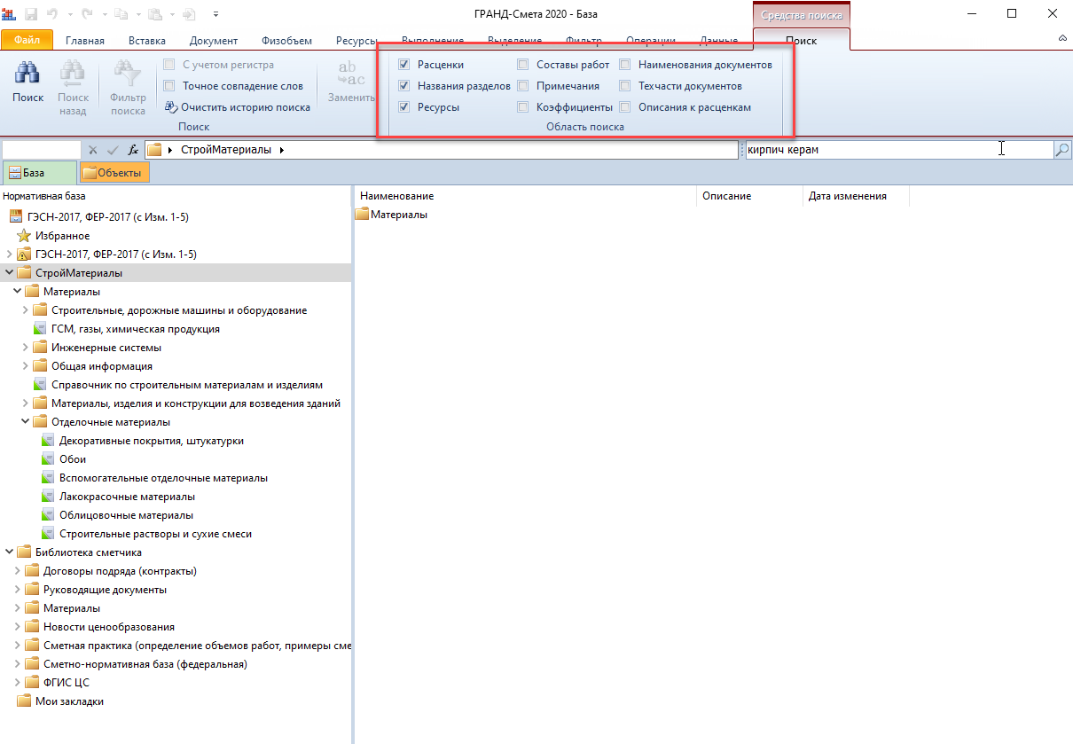This screenshot has width=1073, height=744.
Task: Click the confirm checkmark in formula bar
Action: pos(112,150)
